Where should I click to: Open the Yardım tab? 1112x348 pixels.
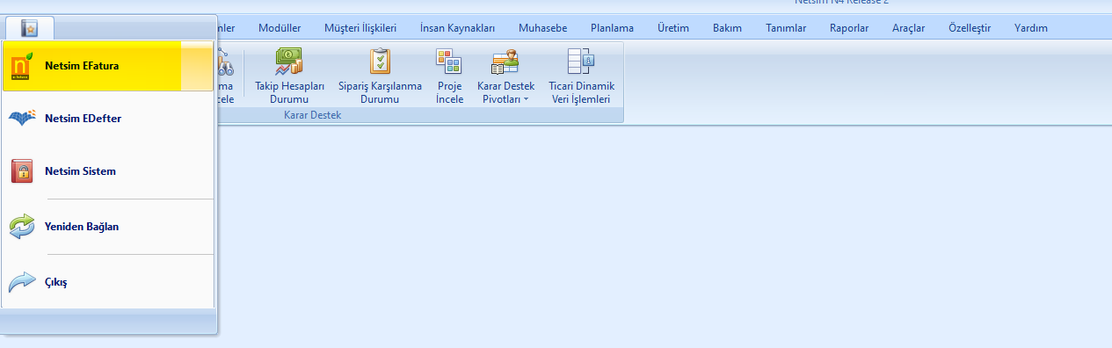1031,28
